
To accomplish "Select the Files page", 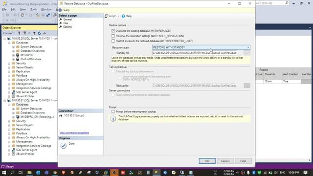I will coord(66,23).
